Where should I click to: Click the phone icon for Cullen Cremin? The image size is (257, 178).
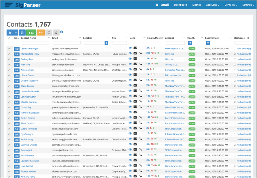[x=141, y=117]
